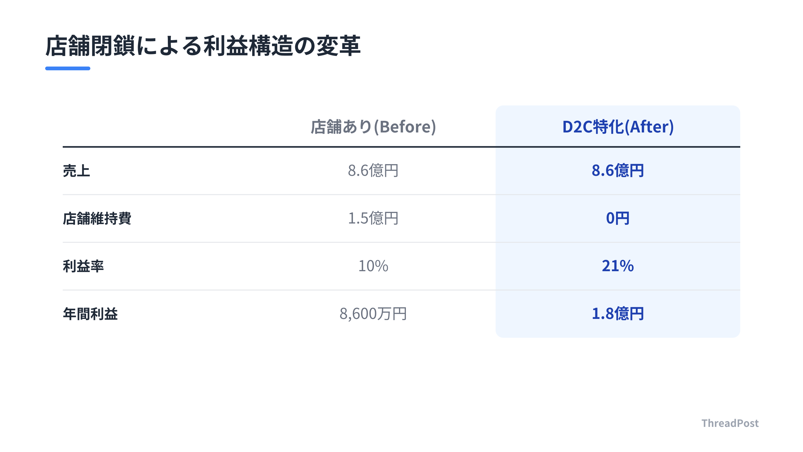This screenshot has height=452, width=803.
Task: Click the 1.5億円 store cost cell
Action: (x=373, y=218)
